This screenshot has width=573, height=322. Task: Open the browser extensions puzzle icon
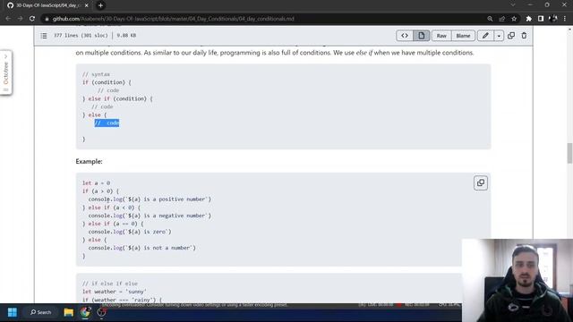click(x=529, y=19)
